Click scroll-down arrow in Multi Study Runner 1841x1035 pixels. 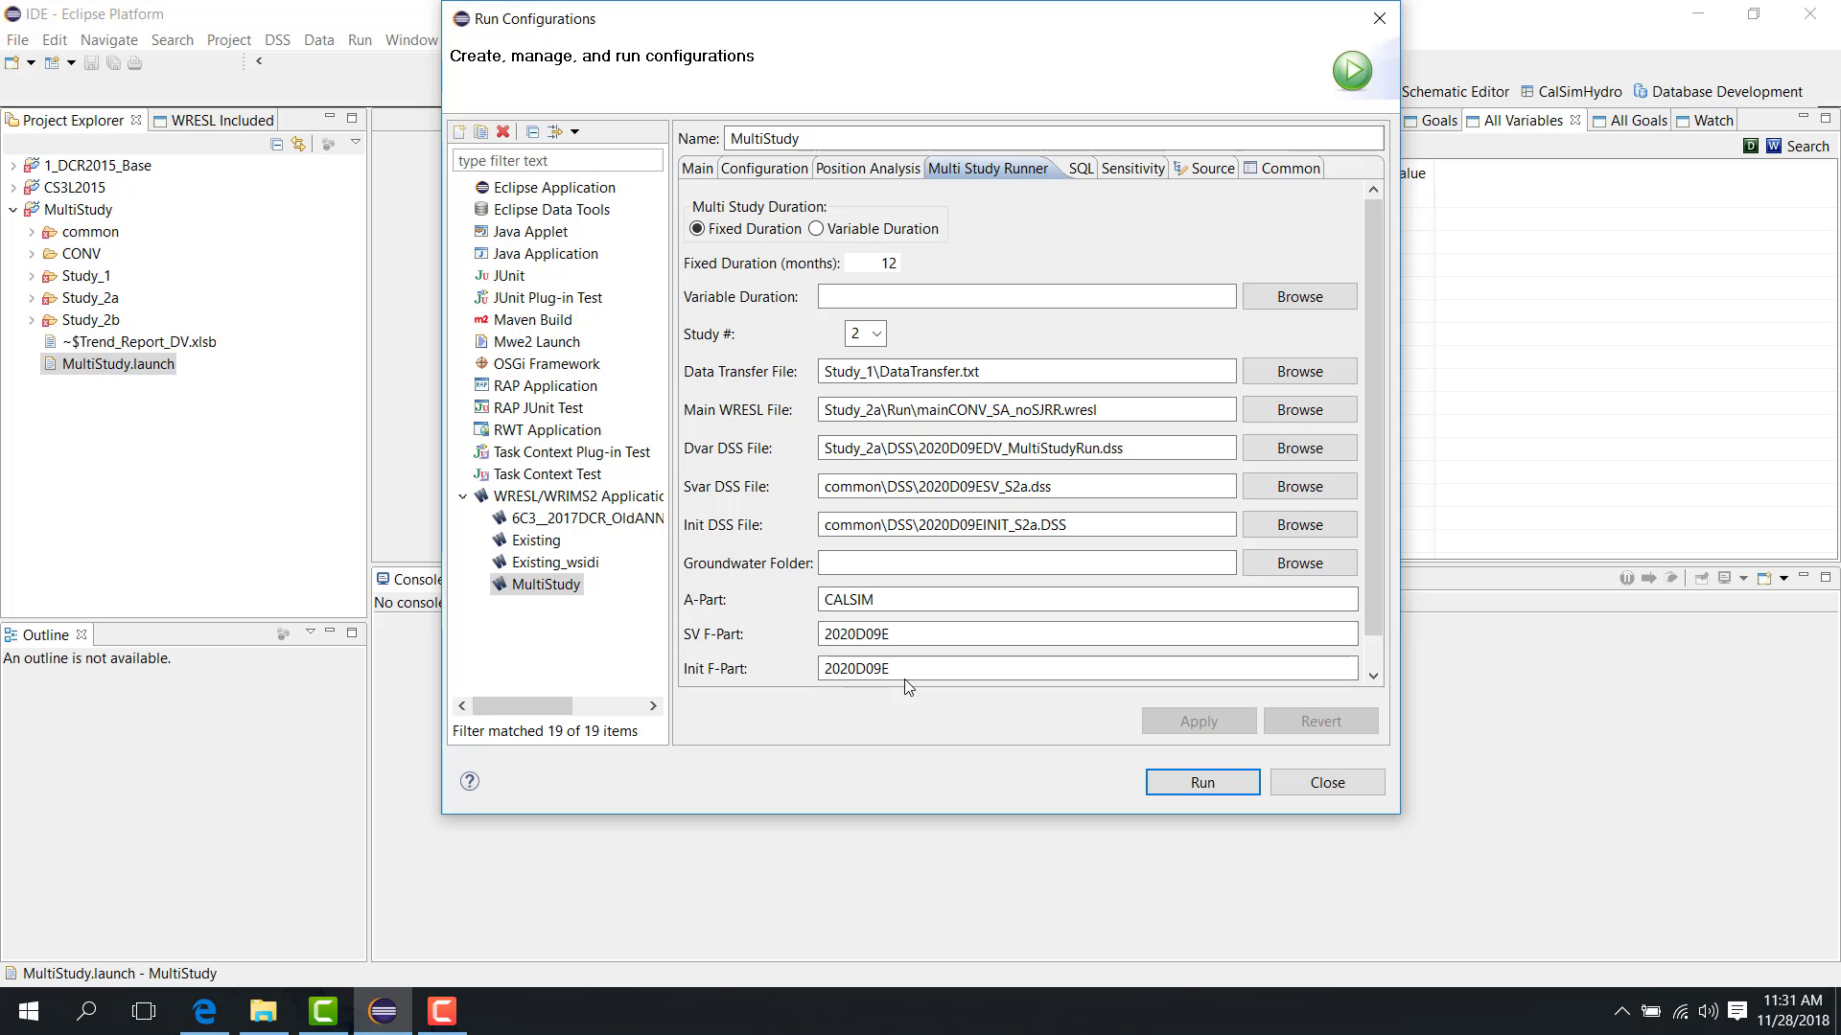click(x=1373, y=675)
